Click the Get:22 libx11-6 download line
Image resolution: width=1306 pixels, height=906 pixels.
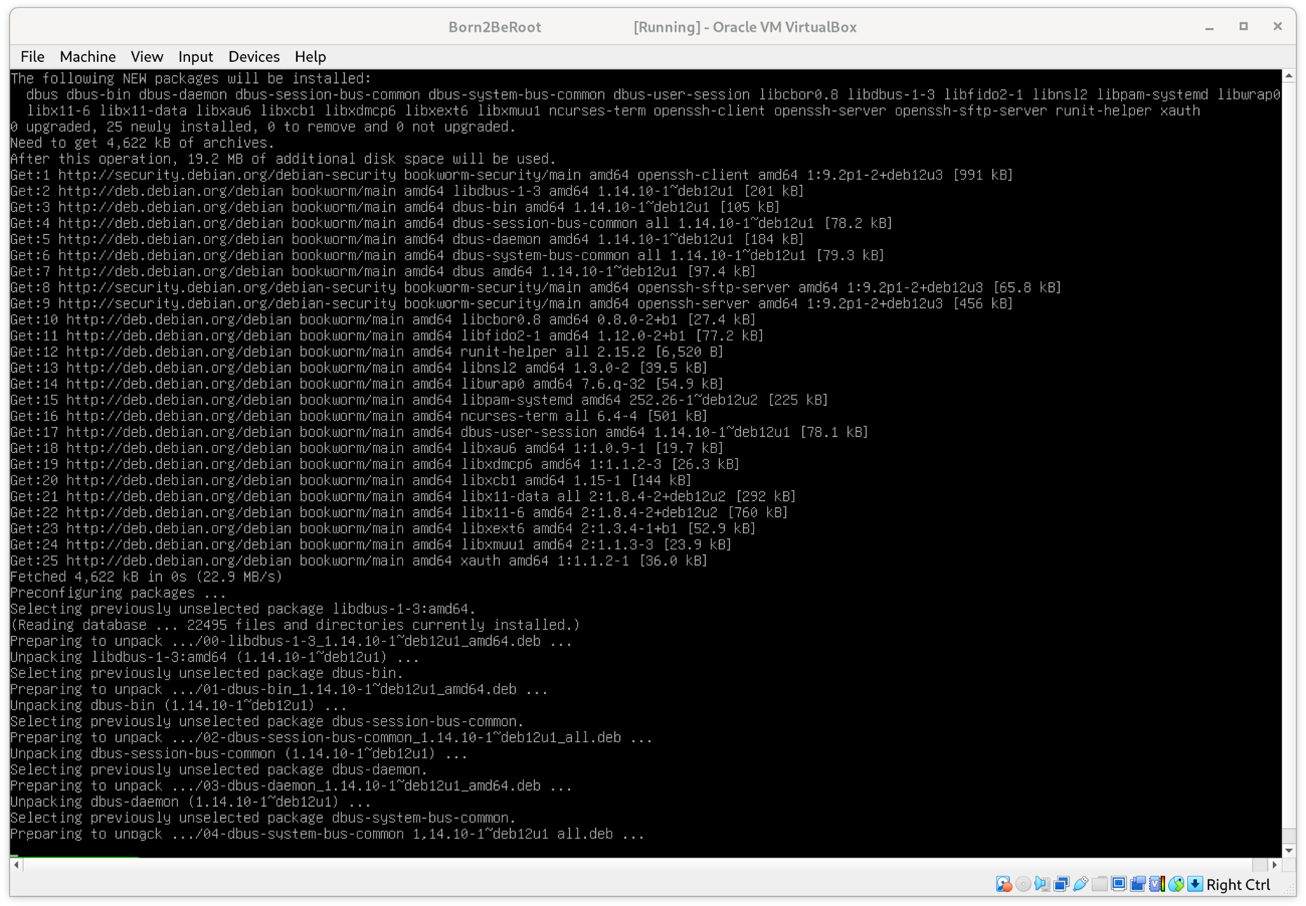click(x=399, y=512)
